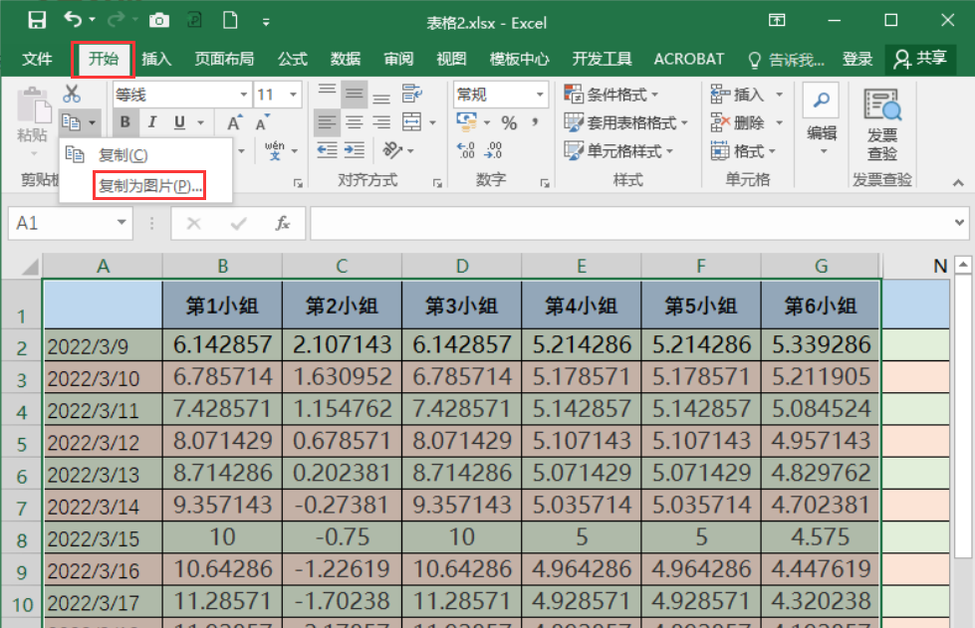Decrease indent icon
Image resolution: width=975 pixels, height=628 pixels.
click(327, 149)
